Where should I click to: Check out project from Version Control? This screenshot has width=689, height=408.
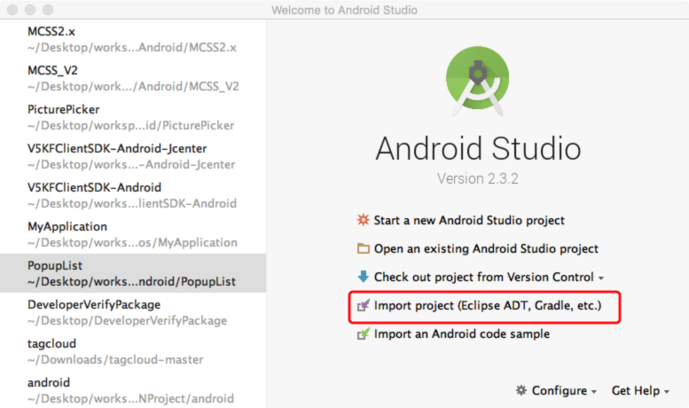(484, 277)
